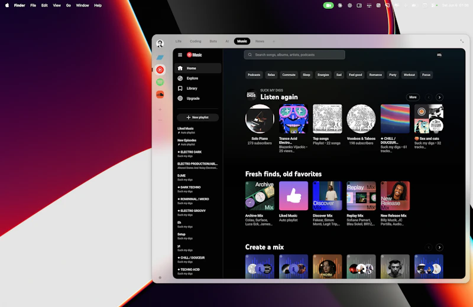
Task: Filter by Commute chip
Action: point(289,75)
